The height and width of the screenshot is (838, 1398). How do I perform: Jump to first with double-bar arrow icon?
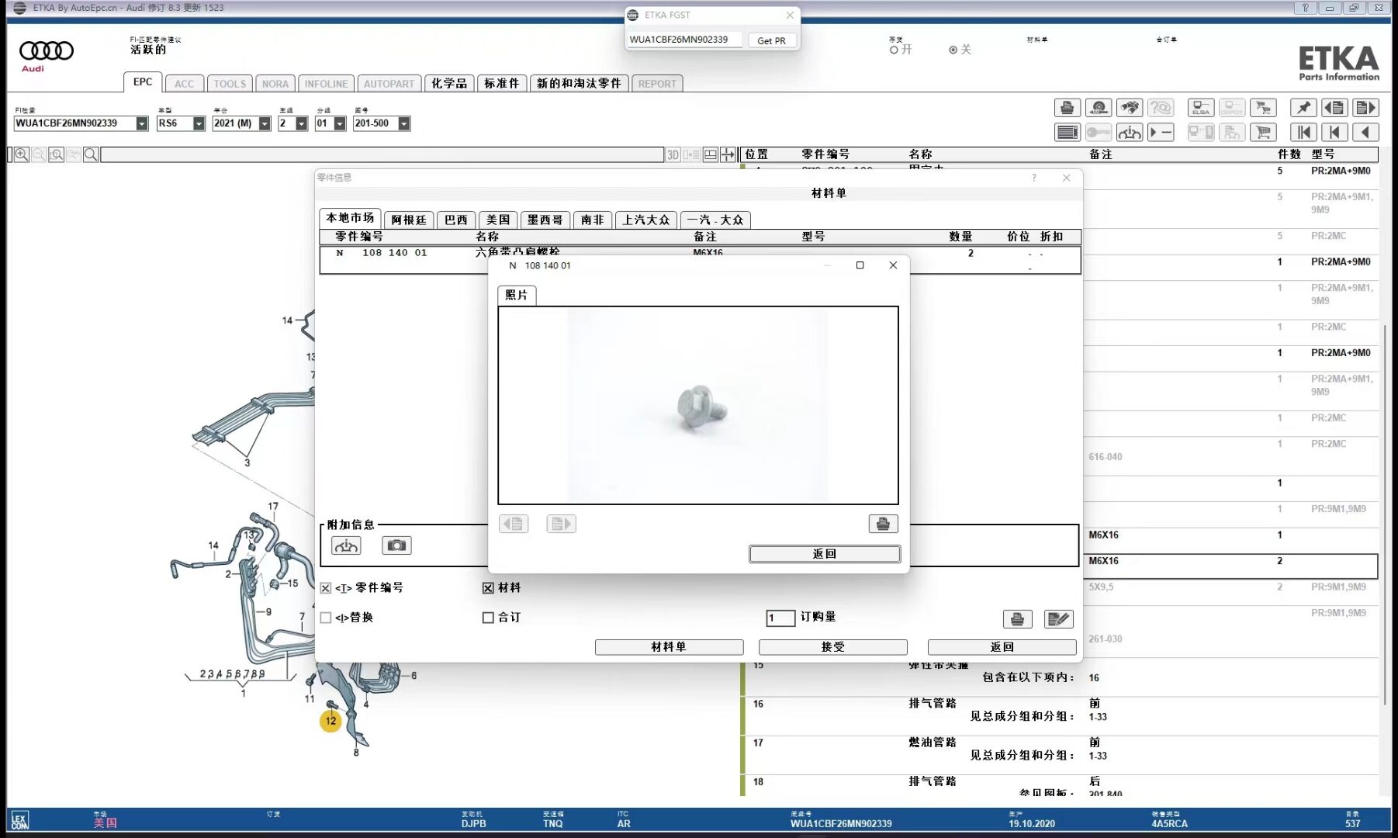(x=1303, y=133)
